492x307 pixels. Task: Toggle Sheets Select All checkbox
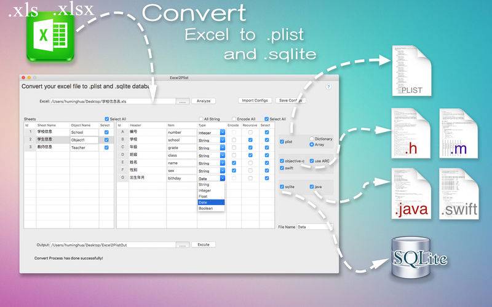(x=106, y=119)
